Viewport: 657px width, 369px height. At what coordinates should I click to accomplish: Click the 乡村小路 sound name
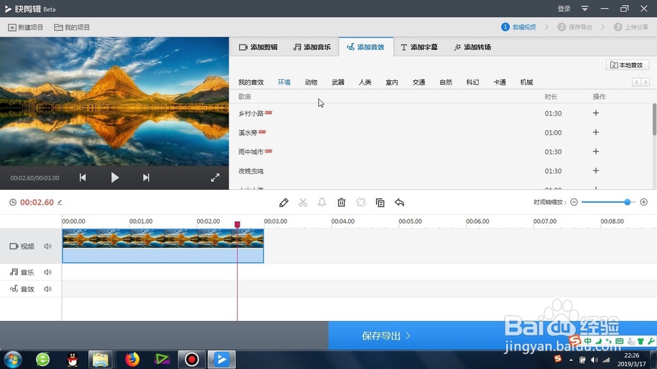pos(251,113)
